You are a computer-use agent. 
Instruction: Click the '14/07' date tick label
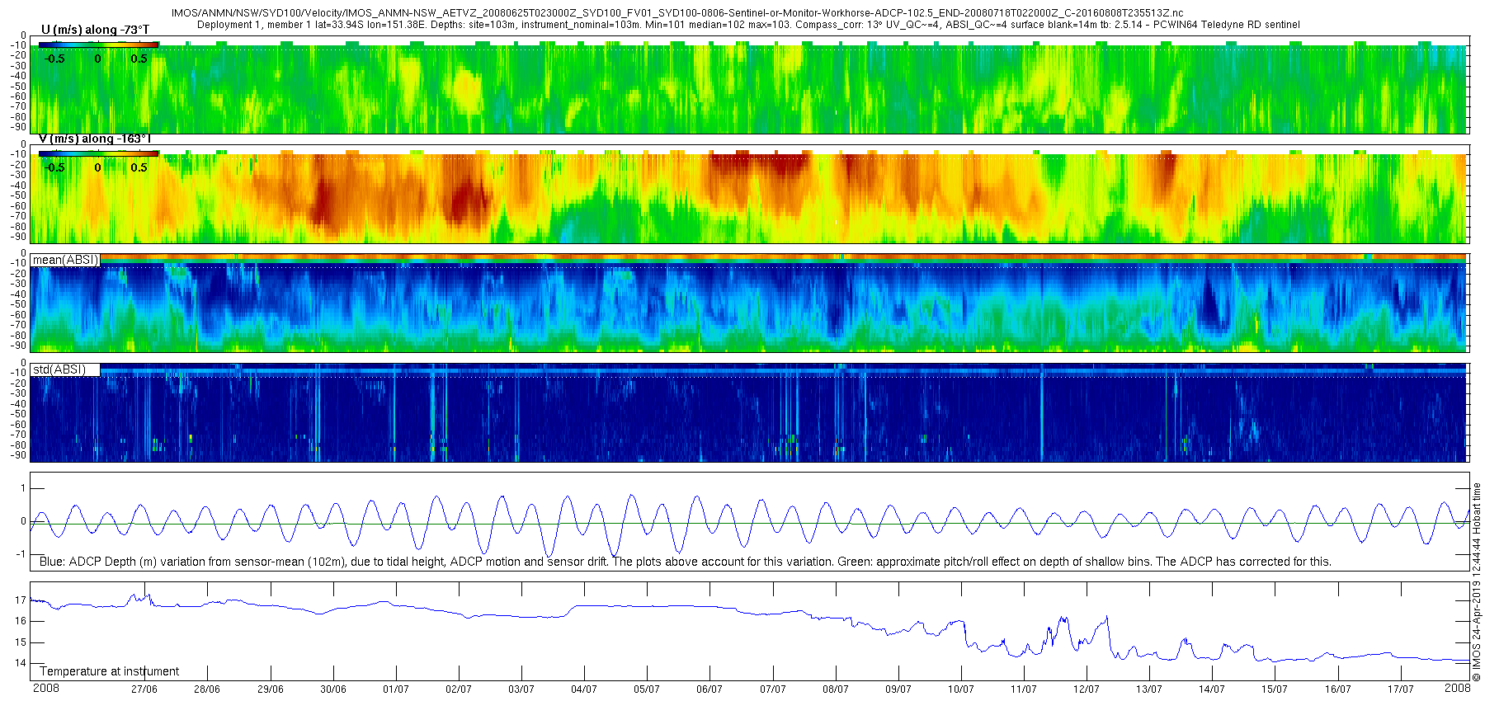(x=1212, y=689)
